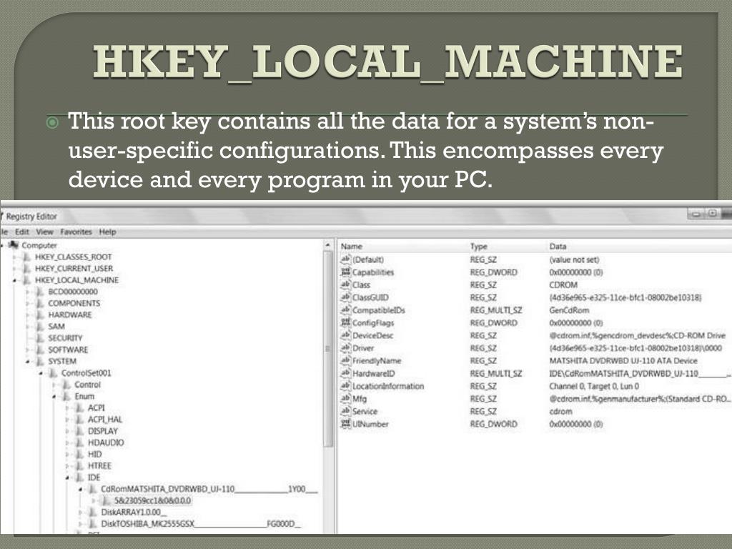Click the SECURITY folder icon

(41, 338)
